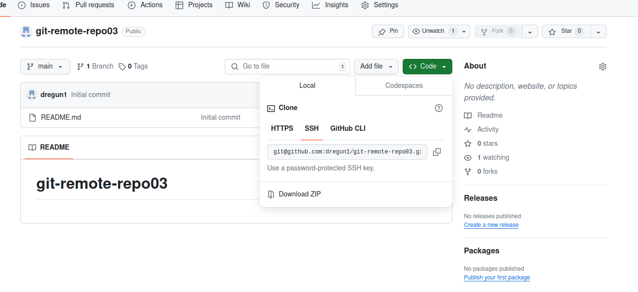The height and width of the screenshot is (292, 638).
Task: Open the Activity link in About
Action: [x=481, y=129]
